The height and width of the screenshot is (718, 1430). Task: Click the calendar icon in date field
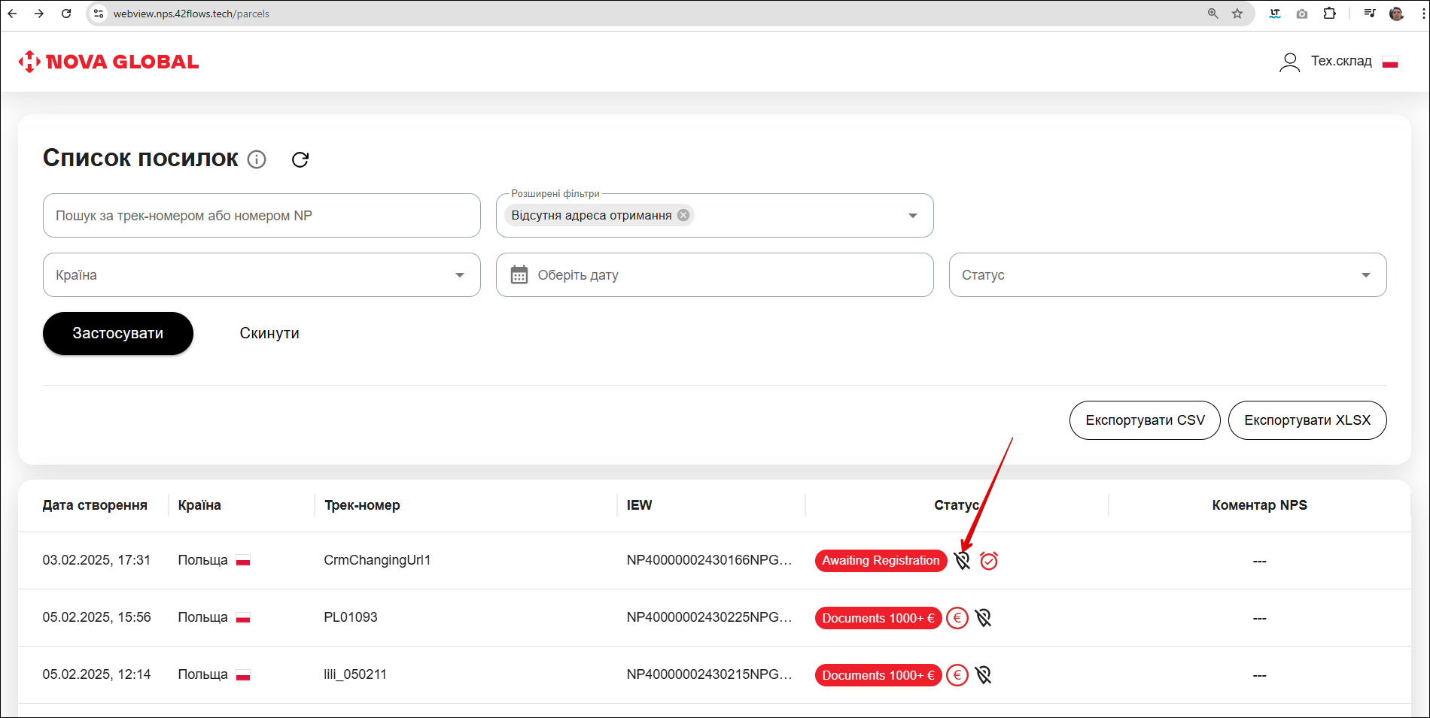tap(519, 275)
